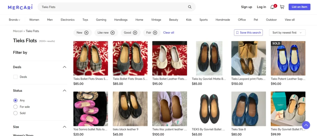317x136 pixels.
Task: Click the Sign up link
Action: [x=246, y=7]
